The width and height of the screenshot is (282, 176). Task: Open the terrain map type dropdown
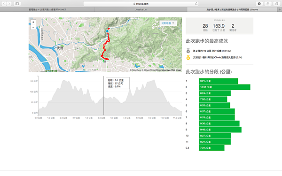point(168,23)
